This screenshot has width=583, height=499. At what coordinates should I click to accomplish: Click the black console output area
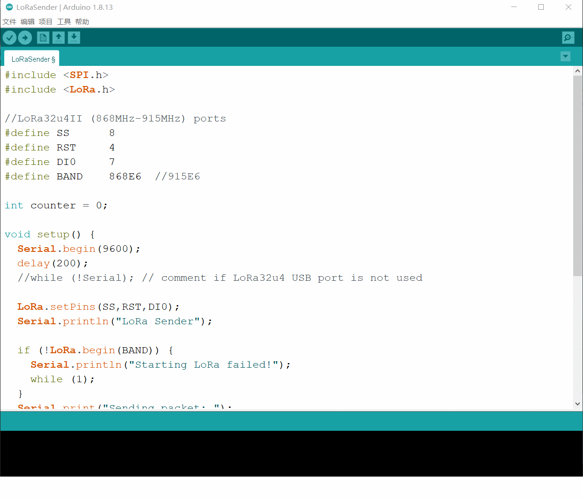[291, 453]
